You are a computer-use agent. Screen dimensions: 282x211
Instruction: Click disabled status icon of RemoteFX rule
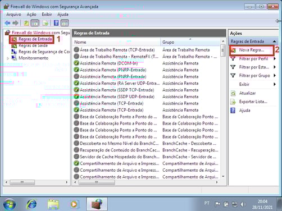coord(76,56)
